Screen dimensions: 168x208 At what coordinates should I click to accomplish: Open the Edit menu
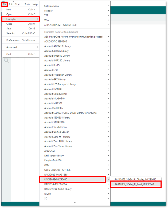tap(11, 4)
